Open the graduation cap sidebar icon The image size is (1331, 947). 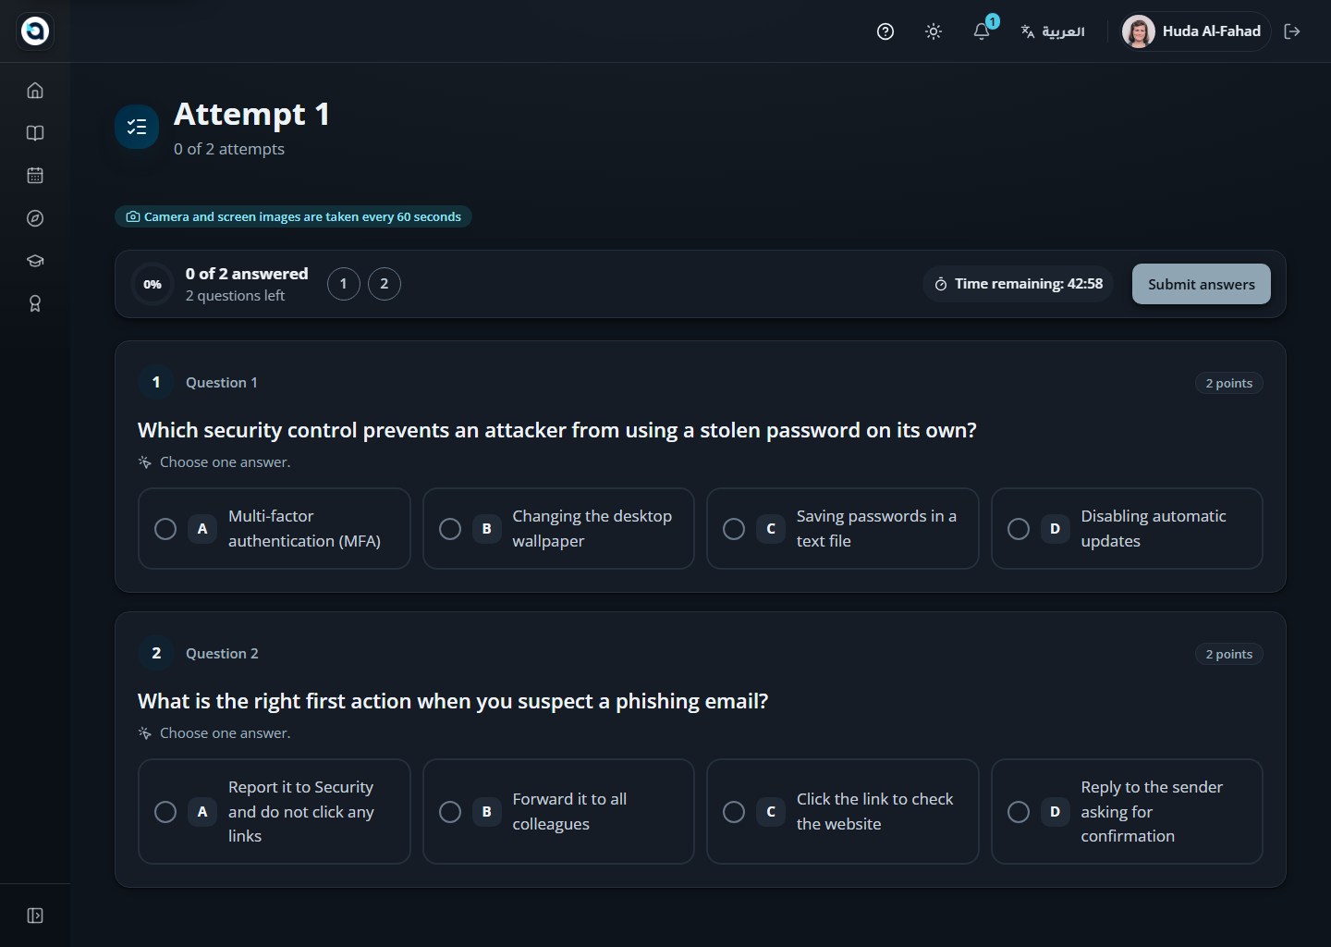(x=35, y=261)
